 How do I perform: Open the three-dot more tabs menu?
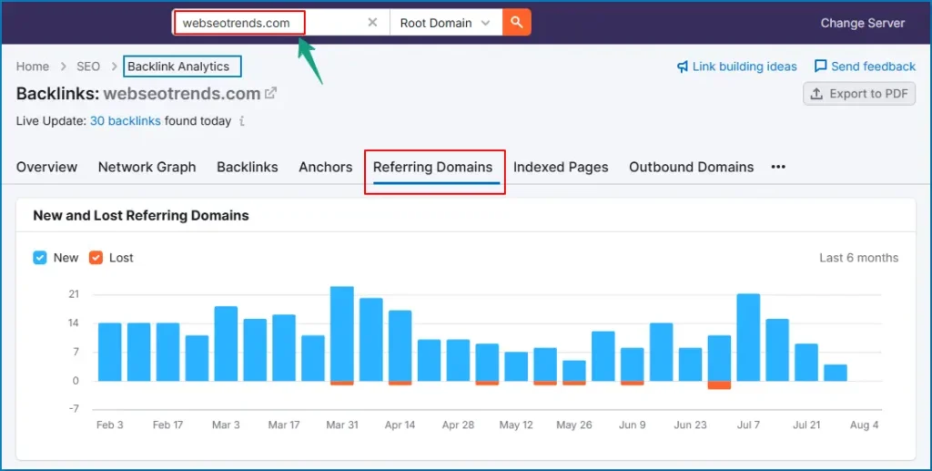[x=778, y=167]
